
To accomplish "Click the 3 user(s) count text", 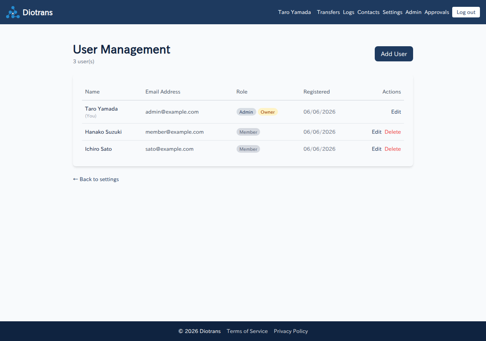I will coord(84,61).
